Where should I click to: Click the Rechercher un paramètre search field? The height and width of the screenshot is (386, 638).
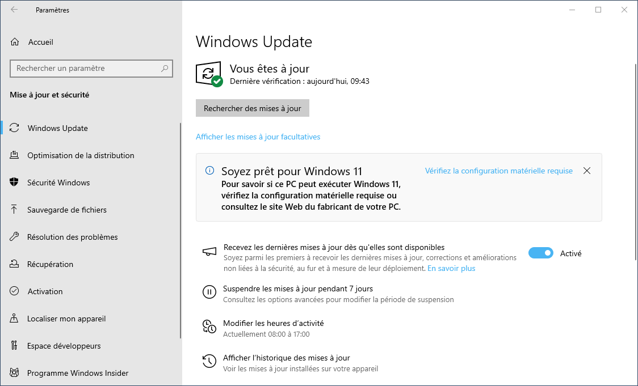click(91, 68)
